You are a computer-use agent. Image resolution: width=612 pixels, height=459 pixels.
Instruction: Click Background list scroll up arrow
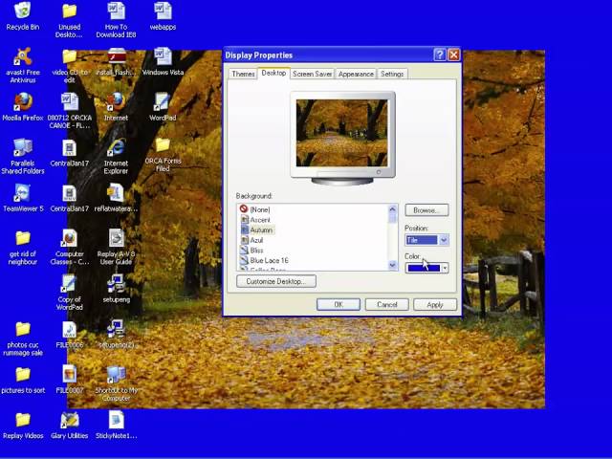(x=393, y=208)
